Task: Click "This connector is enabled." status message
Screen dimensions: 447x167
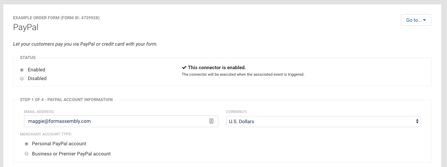Action: pyautogui.click(x=217, y=68)
